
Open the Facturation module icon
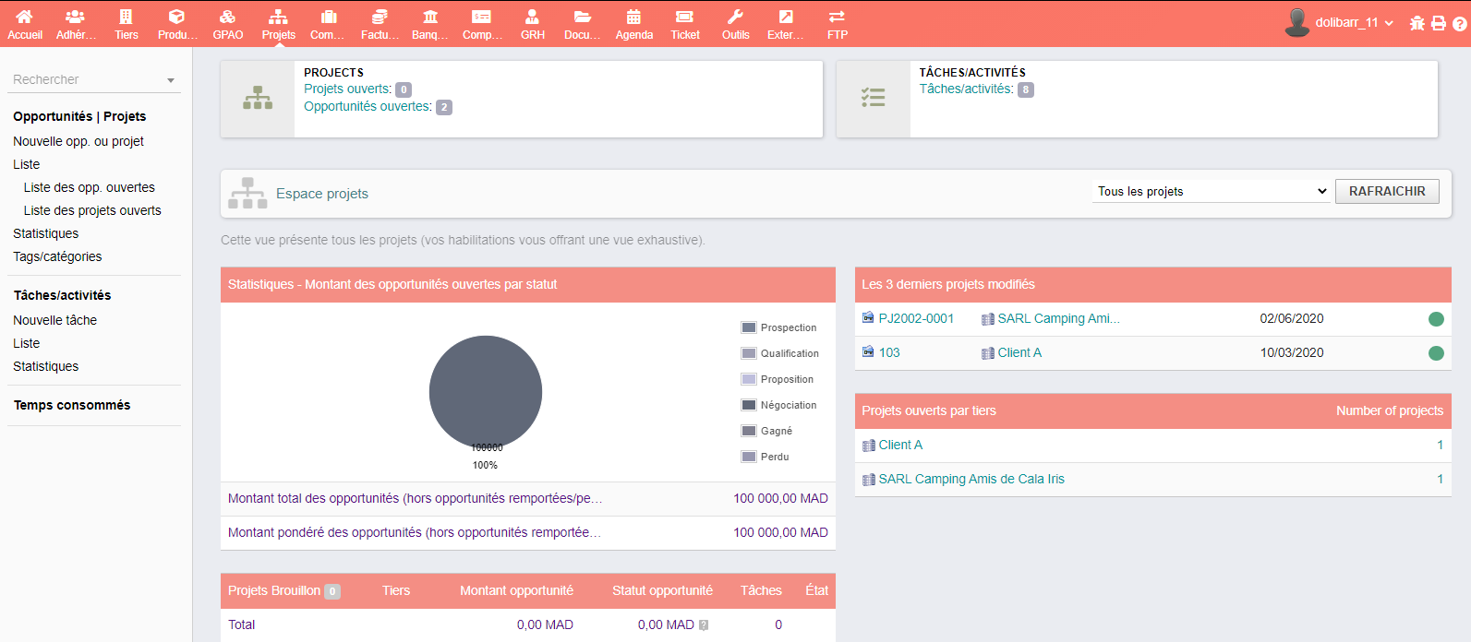[380, 17]
